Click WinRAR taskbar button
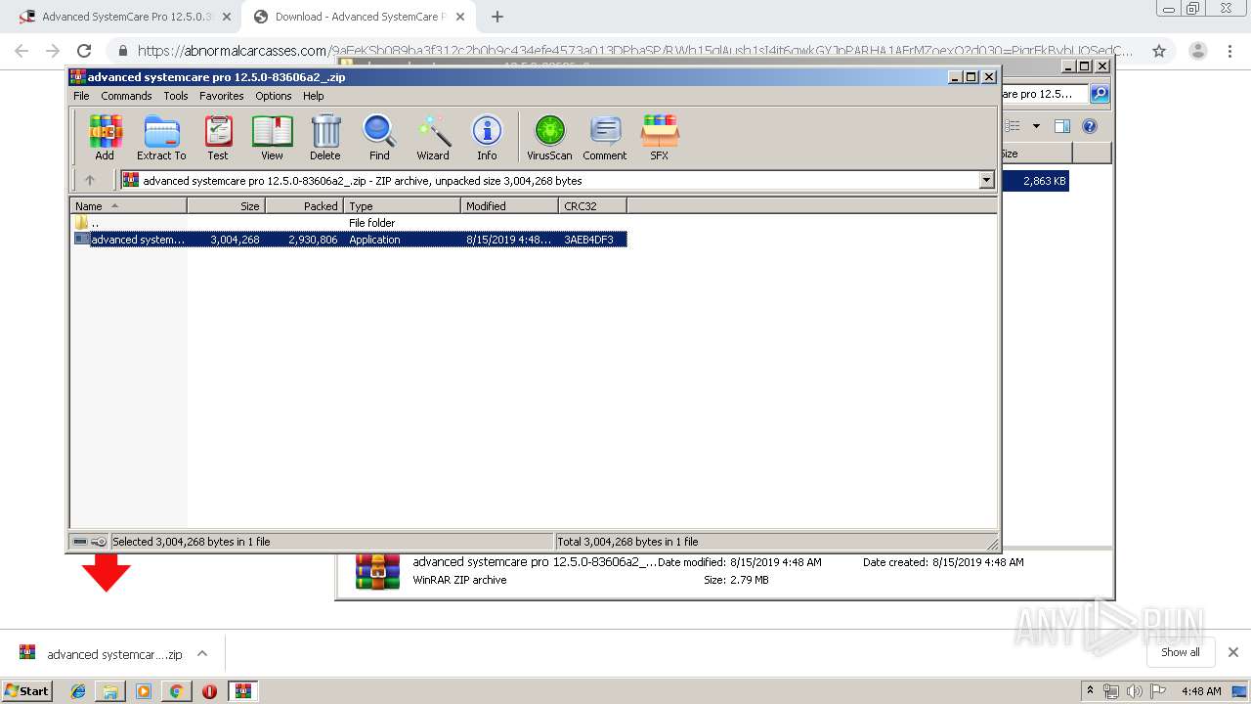 click(x=243, y=691)
